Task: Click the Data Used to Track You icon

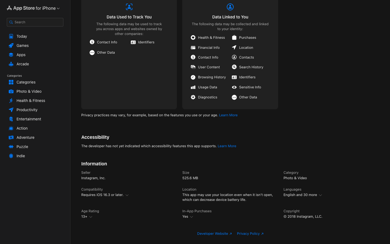Action: point(129,7)
